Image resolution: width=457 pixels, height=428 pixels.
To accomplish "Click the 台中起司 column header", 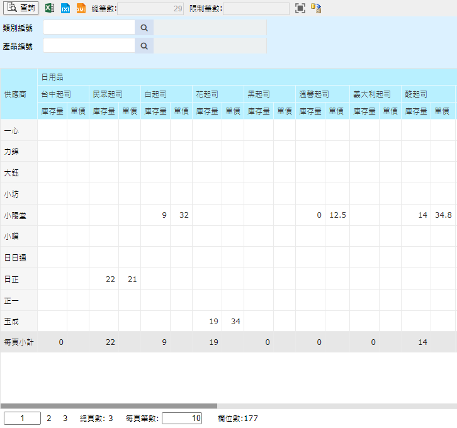I will [63, 94].
